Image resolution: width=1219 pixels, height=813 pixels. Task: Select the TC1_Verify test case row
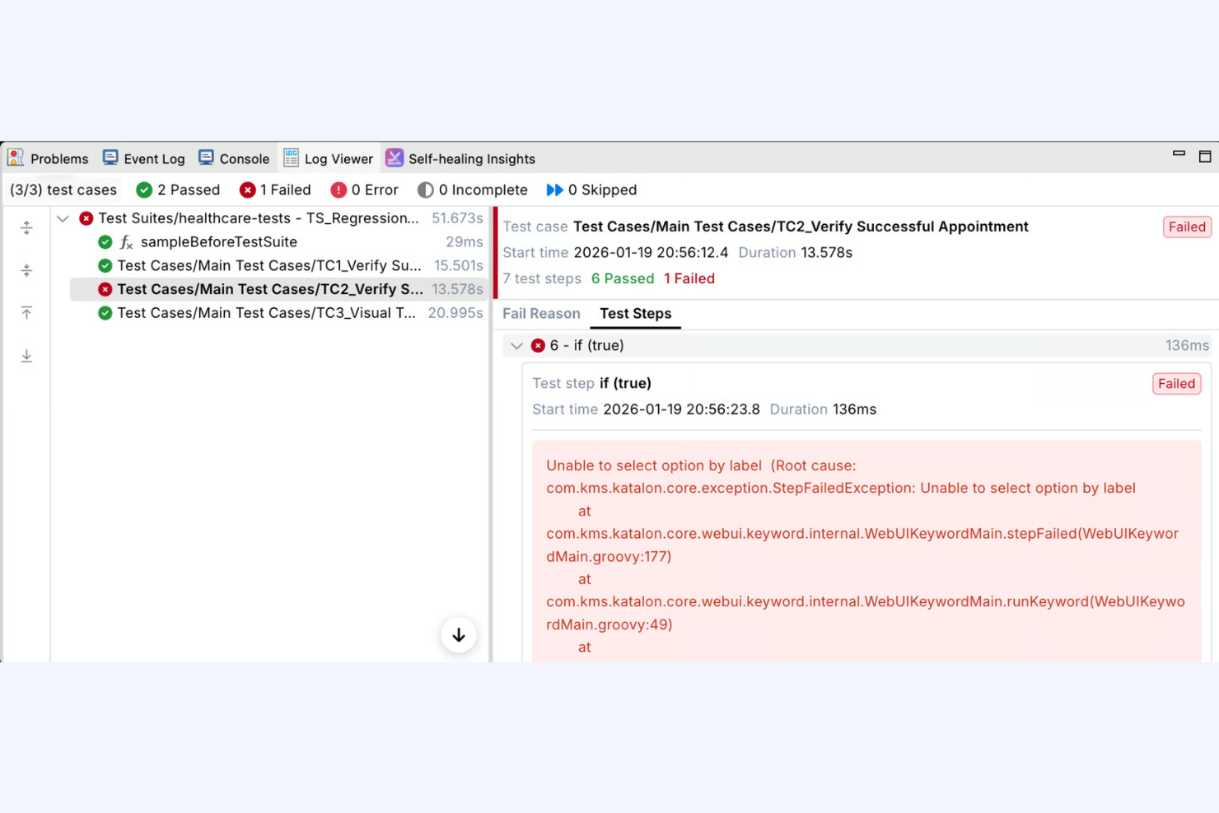click(269, 266)
